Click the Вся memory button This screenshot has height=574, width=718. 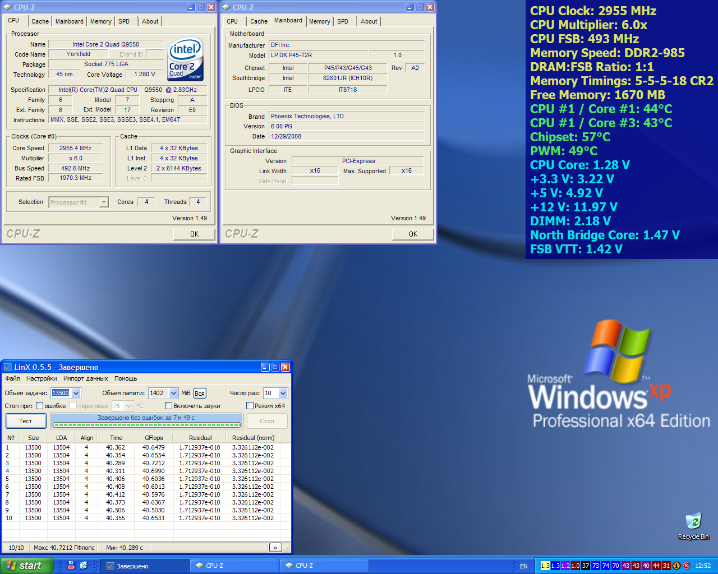click(x=200, y=394)
